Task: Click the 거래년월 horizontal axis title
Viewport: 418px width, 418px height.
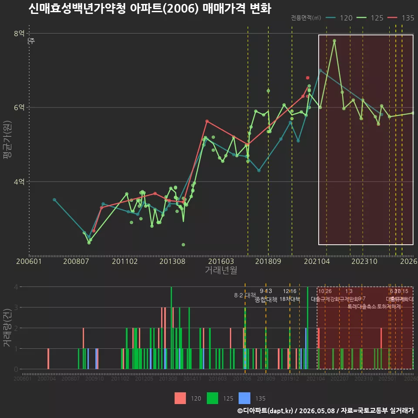Action: click(221, 270)
